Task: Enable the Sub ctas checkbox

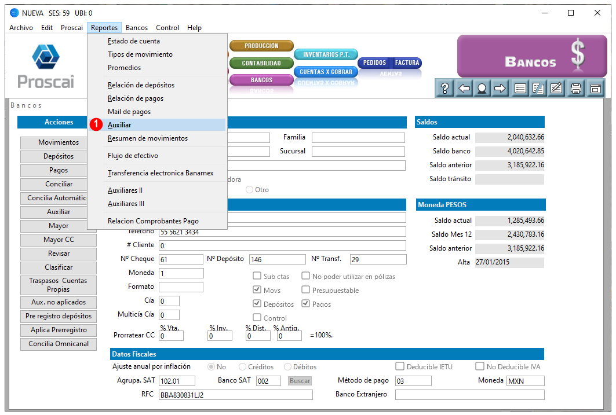Action: pos(257,276)
